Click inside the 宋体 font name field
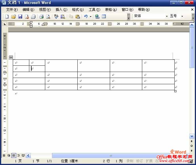The height and width of the screenshot is (165, 196). [149, 16]
